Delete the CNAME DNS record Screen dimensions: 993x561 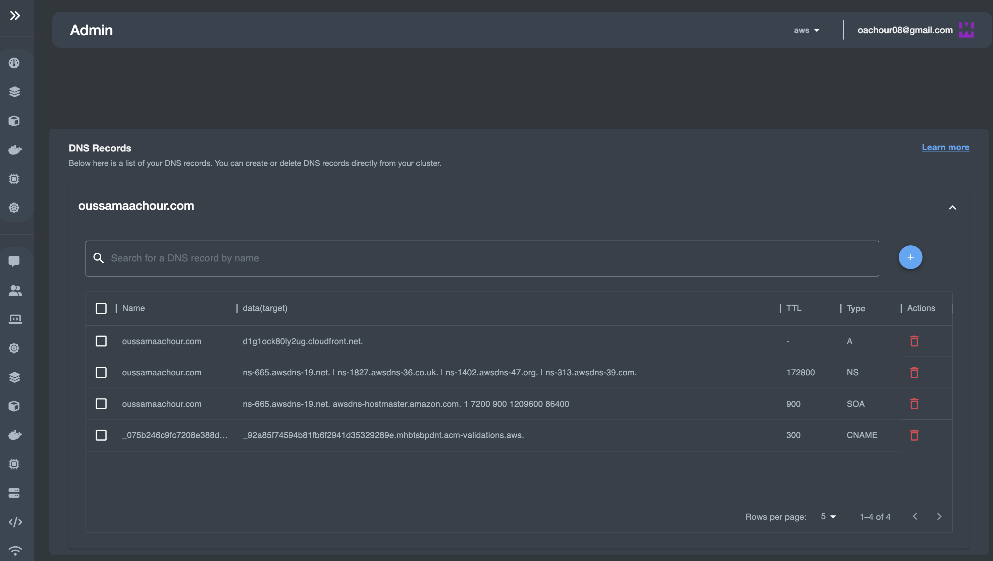[x=914, y=435]
